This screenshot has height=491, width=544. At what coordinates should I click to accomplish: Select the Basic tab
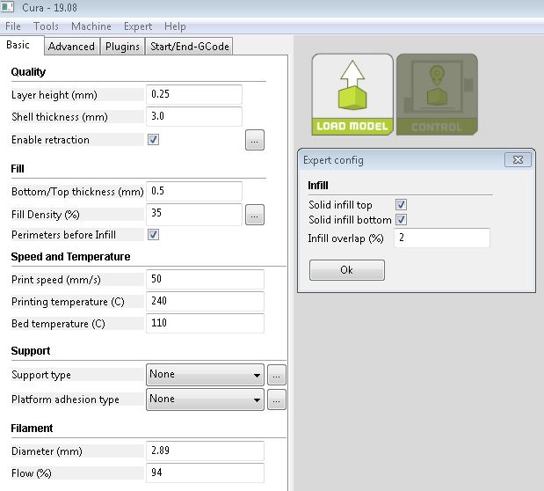[x=21, y=45]
